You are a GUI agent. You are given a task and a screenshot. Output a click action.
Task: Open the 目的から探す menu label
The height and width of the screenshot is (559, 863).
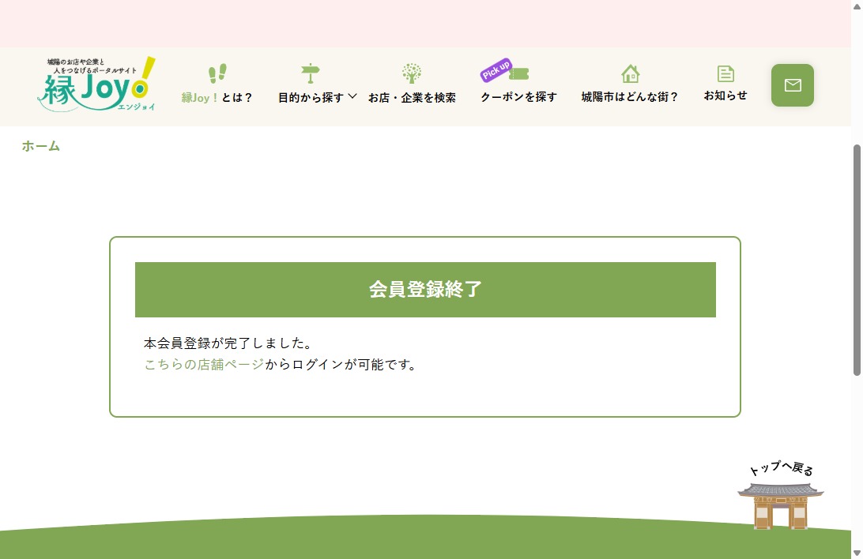point(311,98)
